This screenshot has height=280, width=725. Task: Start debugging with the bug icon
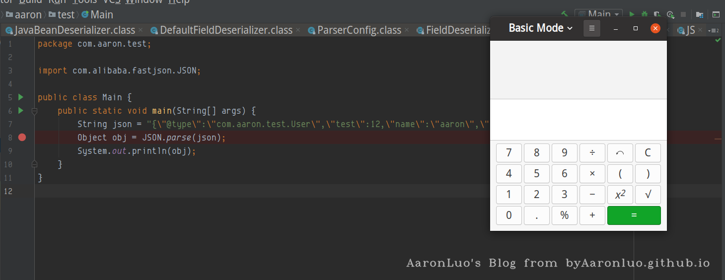point(645,14)
